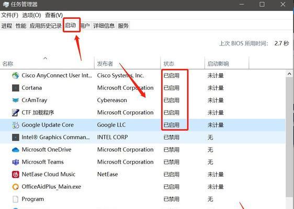
Task: Sort by the 状态 column header
Action: (x=183, y=64)
